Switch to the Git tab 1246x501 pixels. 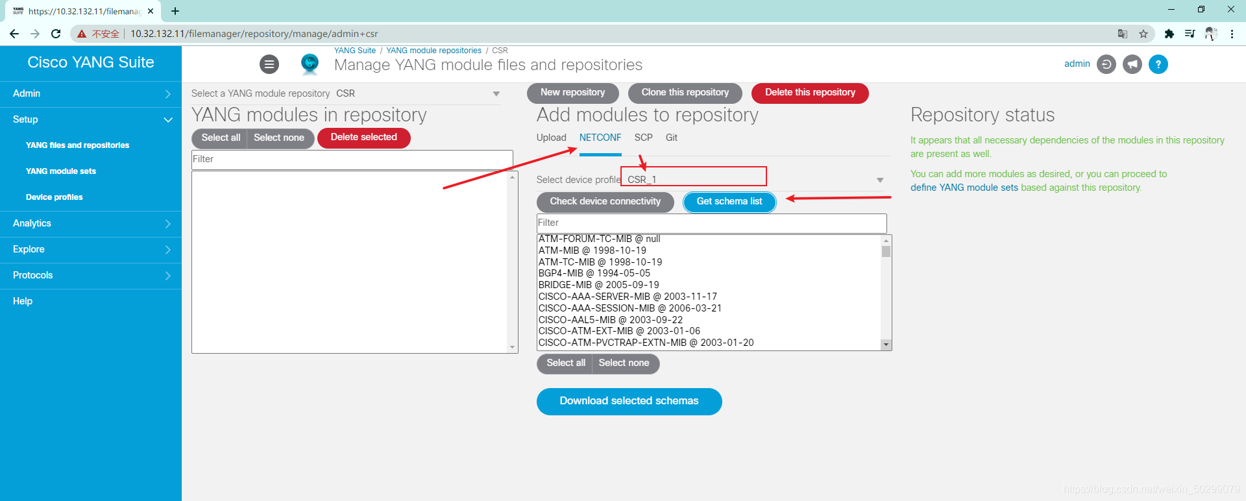pos(672,138)
